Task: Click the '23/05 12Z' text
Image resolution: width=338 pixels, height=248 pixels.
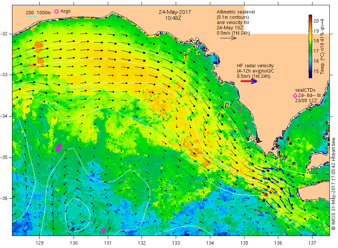Action: click(306, 101)
